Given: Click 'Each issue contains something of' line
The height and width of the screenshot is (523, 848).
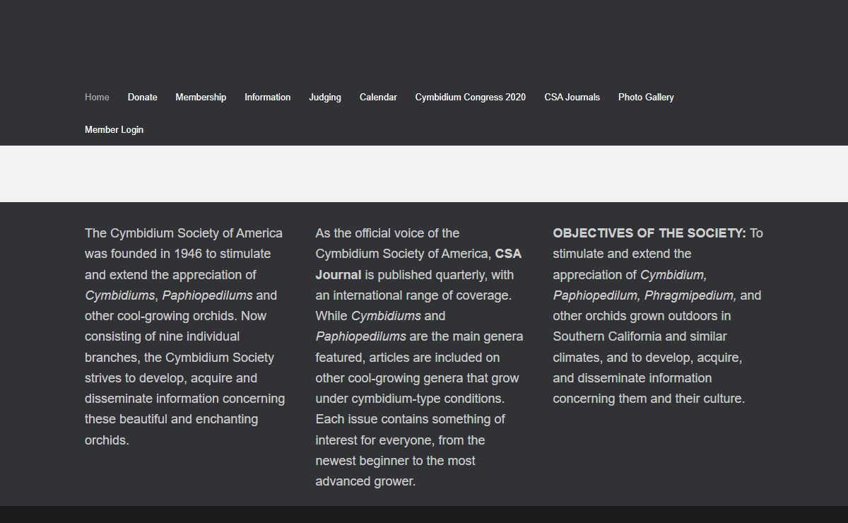Looking at the screenshot, I should coord(410,419).
